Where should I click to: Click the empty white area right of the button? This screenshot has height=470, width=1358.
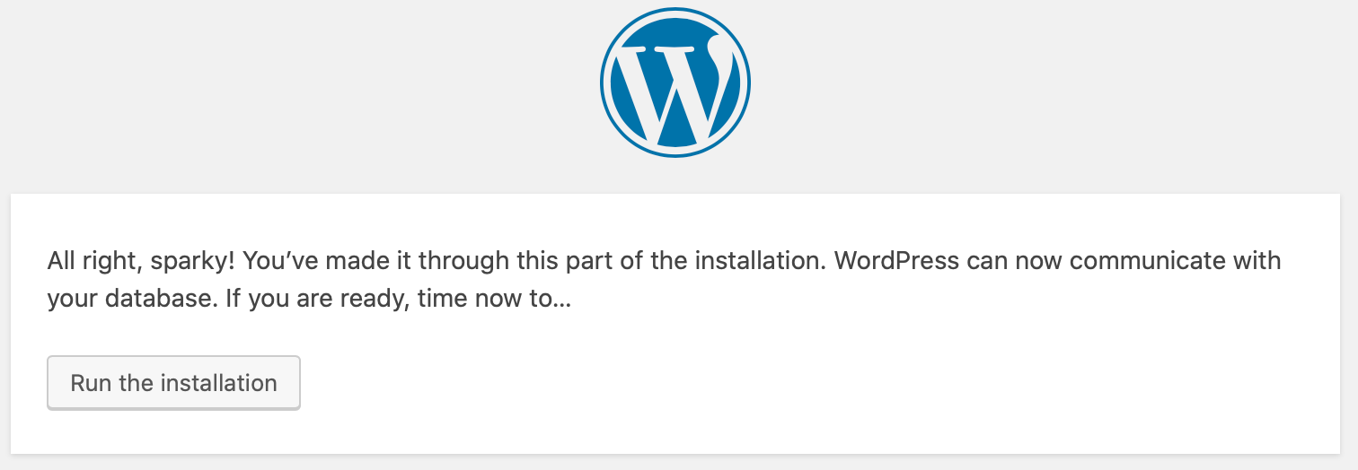coord(808,383)
